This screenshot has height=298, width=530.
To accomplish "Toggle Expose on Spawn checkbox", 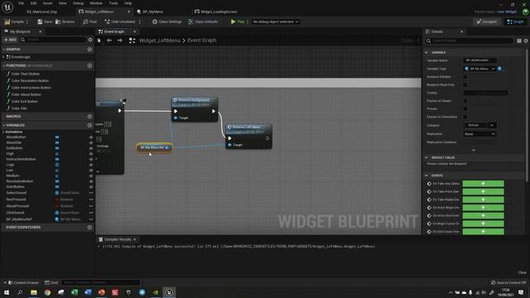I will 465,101.
